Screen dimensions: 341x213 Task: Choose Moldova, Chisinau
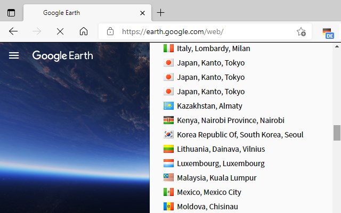[x=207, y=206]
